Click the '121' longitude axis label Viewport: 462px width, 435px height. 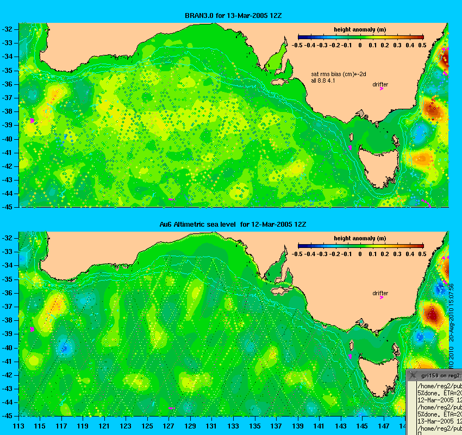point(104,426)
